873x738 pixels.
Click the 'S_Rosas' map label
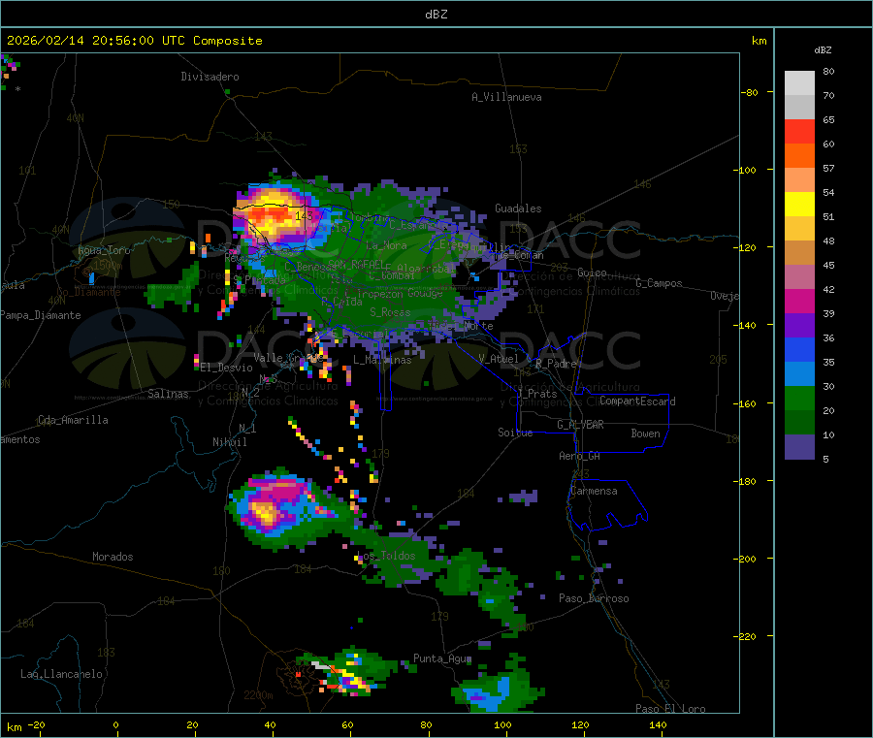point(390,312)
